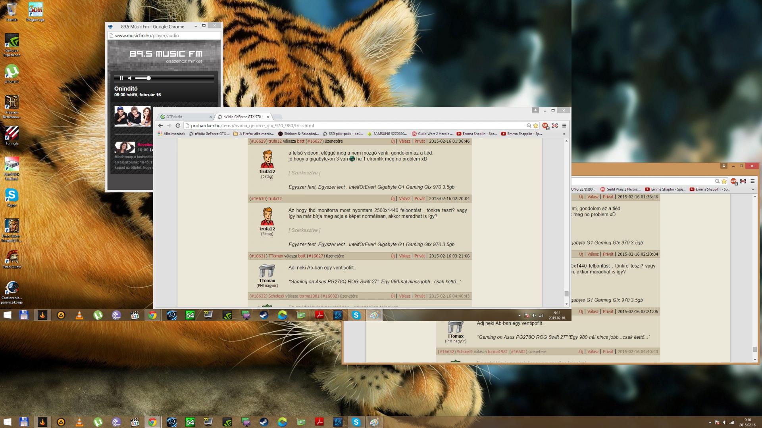Open Chrome menu in the cut-off Chrome window
The image size is (762, 428).
point(752,181)
